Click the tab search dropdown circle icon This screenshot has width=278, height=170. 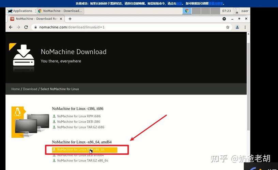click(x=224, y=19)
